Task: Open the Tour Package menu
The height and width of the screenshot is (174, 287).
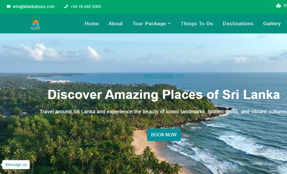Action: (x=149, y=24)
